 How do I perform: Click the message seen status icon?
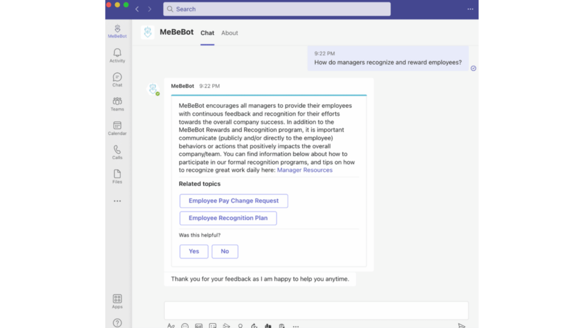pos(473,68)
